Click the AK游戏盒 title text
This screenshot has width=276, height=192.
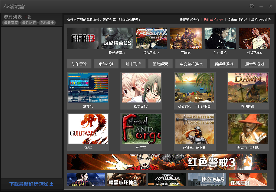(14, 6)
